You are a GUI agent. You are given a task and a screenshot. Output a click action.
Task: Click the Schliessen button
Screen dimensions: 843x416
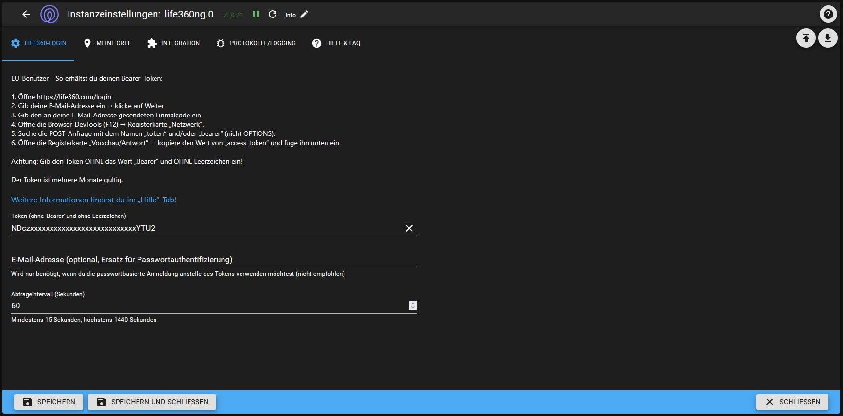[x=792, y=402]
